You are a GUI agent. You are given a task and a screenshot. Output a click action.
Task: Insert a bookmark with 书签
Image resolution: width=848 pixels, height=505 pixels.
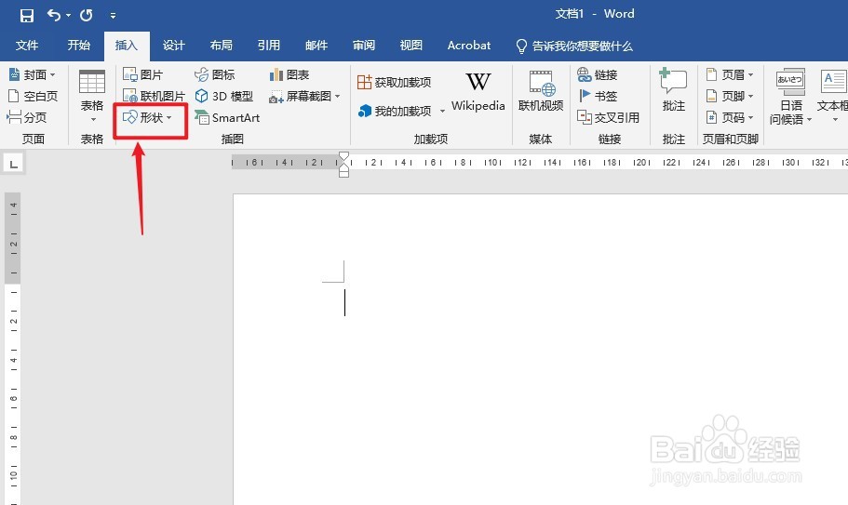tap(597, 96)
